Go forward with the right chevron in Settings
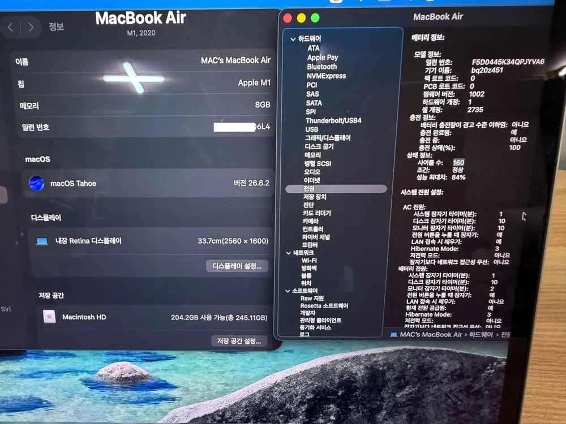This screenshot has width=566, height=424. pos(31,27)
